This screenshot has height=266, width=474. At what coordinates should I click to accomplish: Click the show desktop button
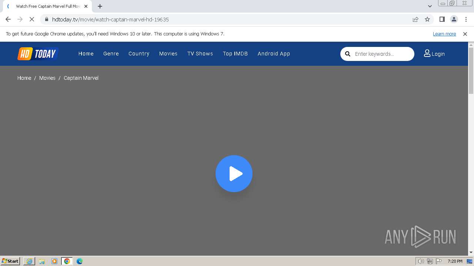(470, 261)
